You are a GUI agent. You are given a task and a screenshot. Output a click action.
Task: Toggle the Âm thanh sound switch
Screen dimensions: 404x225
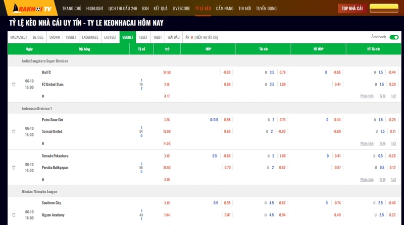394,37
